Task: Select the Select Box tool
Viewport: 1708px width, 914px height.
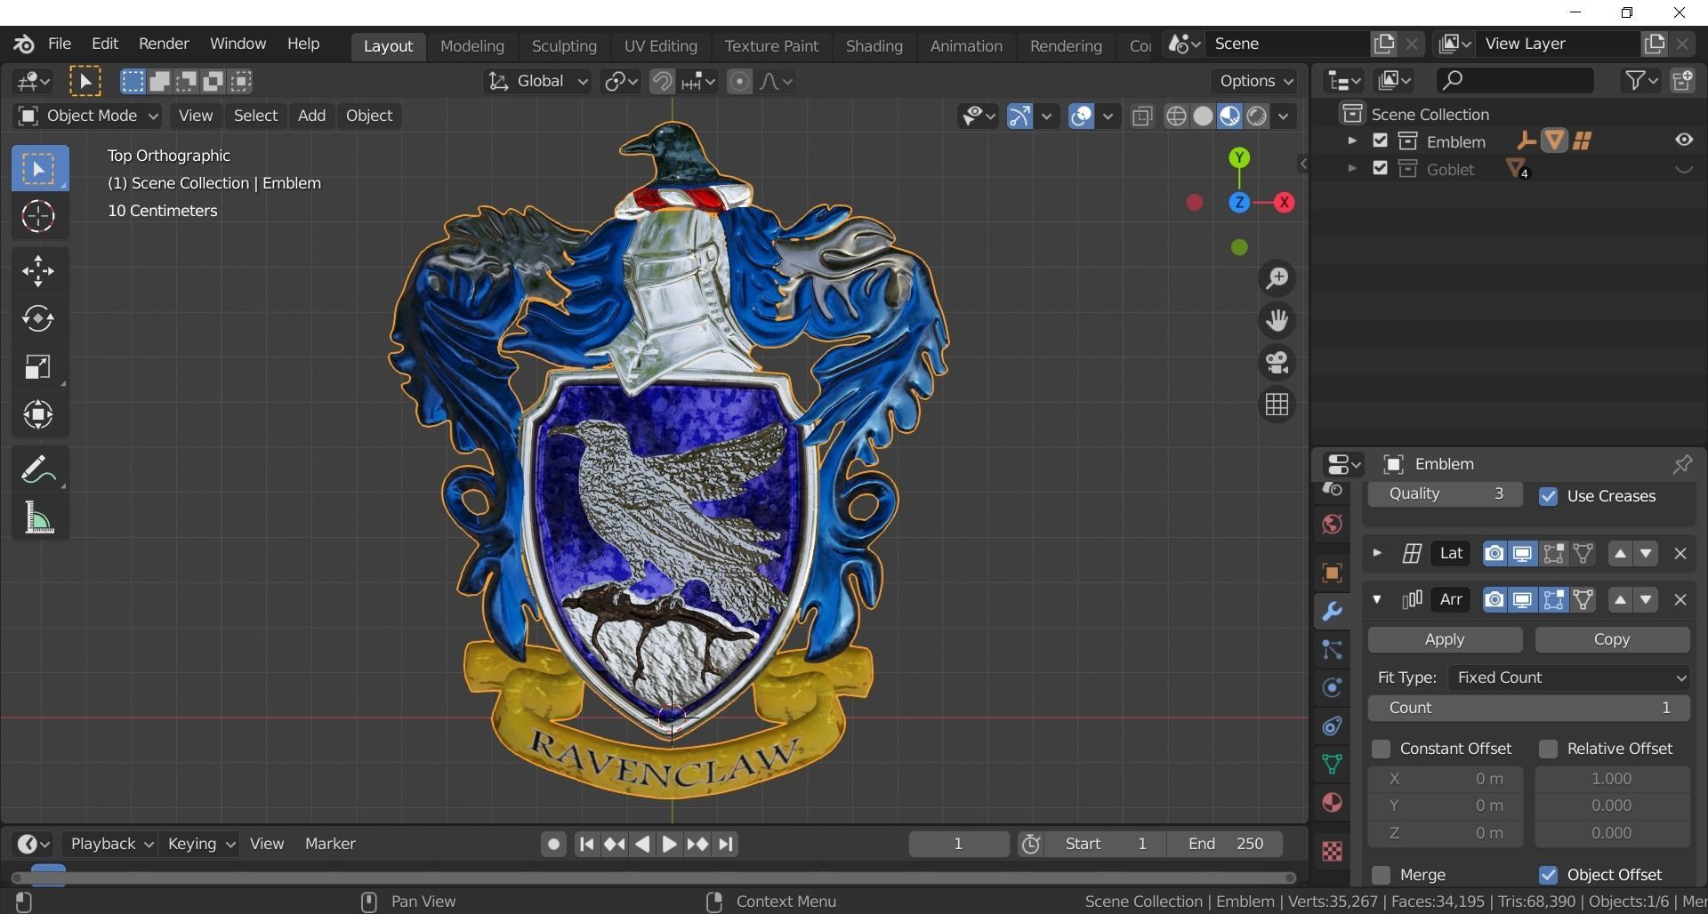Action: [39, 169]
